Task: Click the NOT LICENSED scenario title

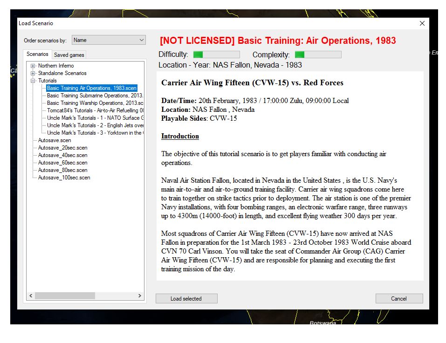Action: tap(278, 41)
